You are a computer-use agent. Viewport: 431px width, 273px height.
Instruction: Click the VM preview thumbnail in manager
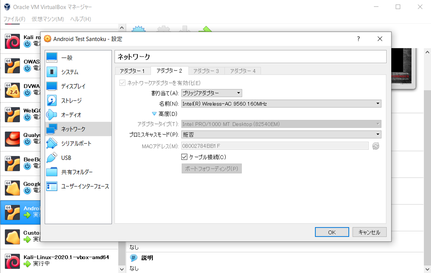tap(403, 69)
